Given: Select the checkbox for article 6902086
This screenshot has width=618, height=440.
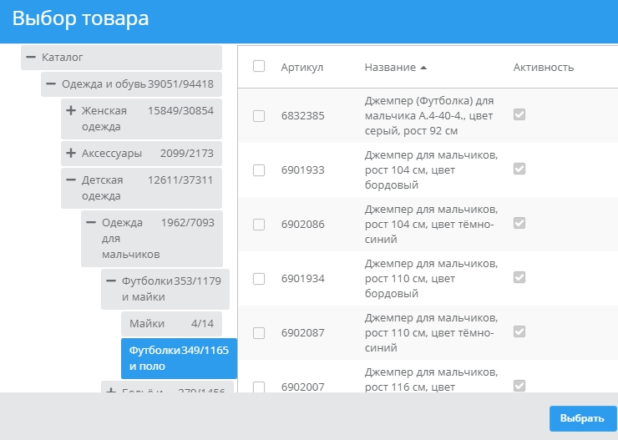Looking at the screenshot, I should [x=259, y=225].
